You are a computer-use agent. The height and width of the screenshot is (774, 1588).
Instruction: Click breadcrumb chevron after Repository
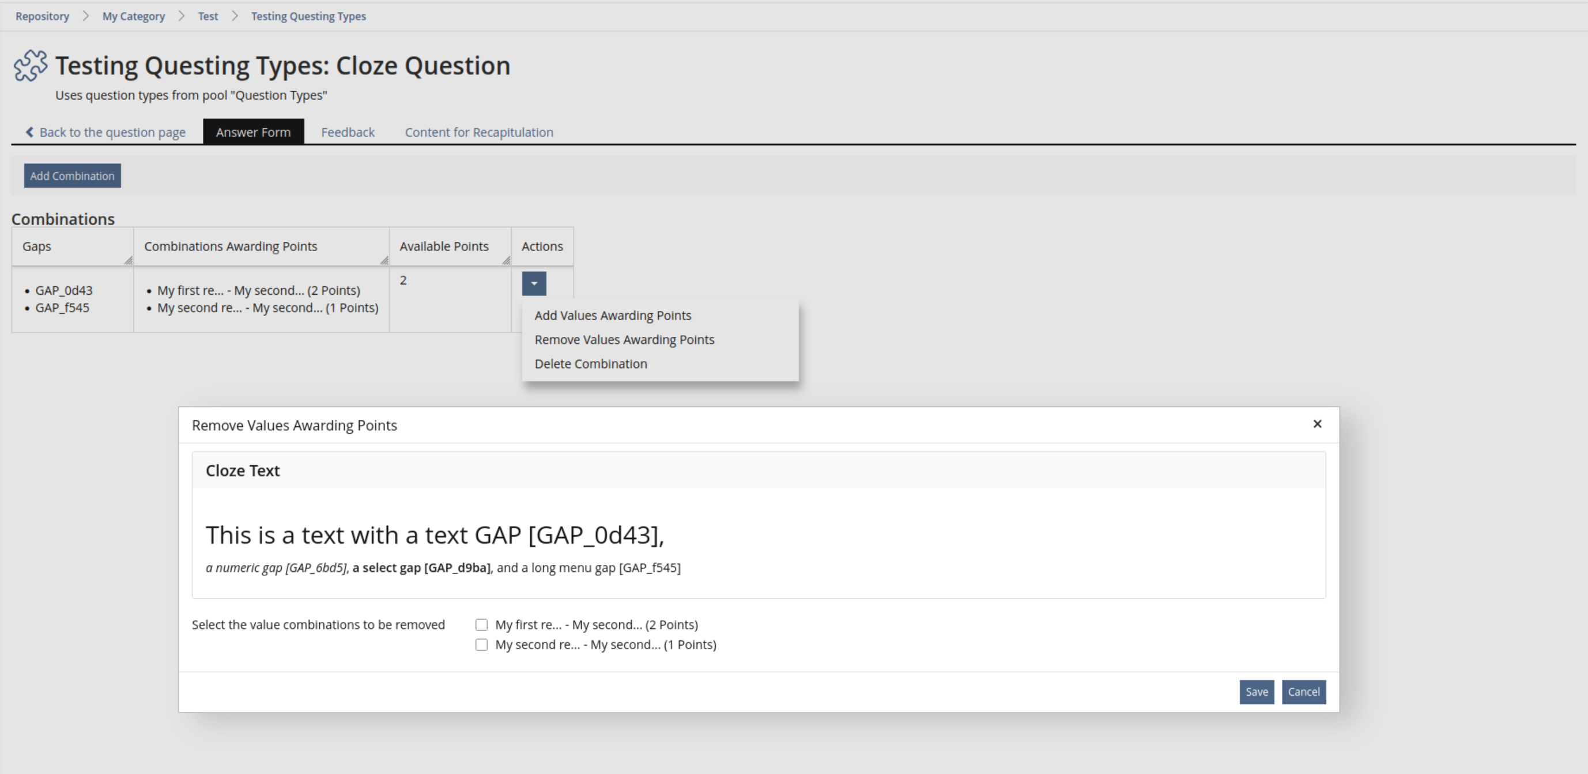click(86, 16)
